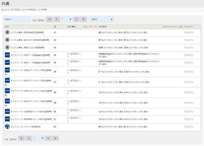The width and height of the screenshot is (204, 146).
Task: Go to first page using bottom pager
Action: coord(21,138)
